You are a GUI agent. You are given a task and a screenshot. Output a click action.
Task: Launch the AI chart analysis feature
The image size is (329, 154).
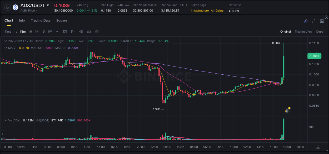coord(306,20)
